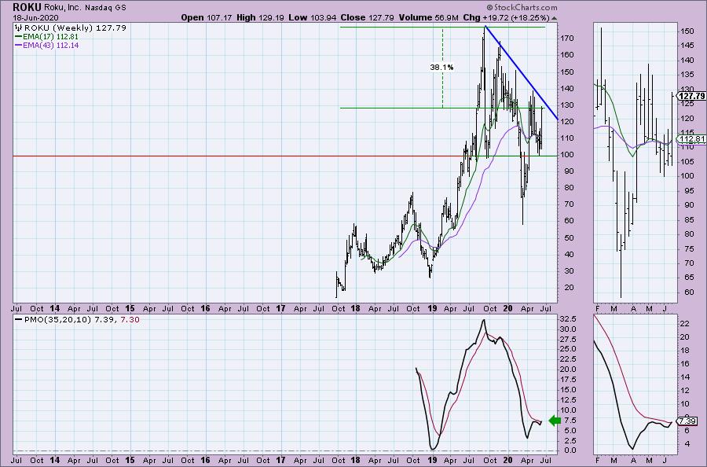Image resolution: width=707 pixels, height=467 pixels.
Task: Click the 27.5 label on the PMO axis
Action: point(567,339)
